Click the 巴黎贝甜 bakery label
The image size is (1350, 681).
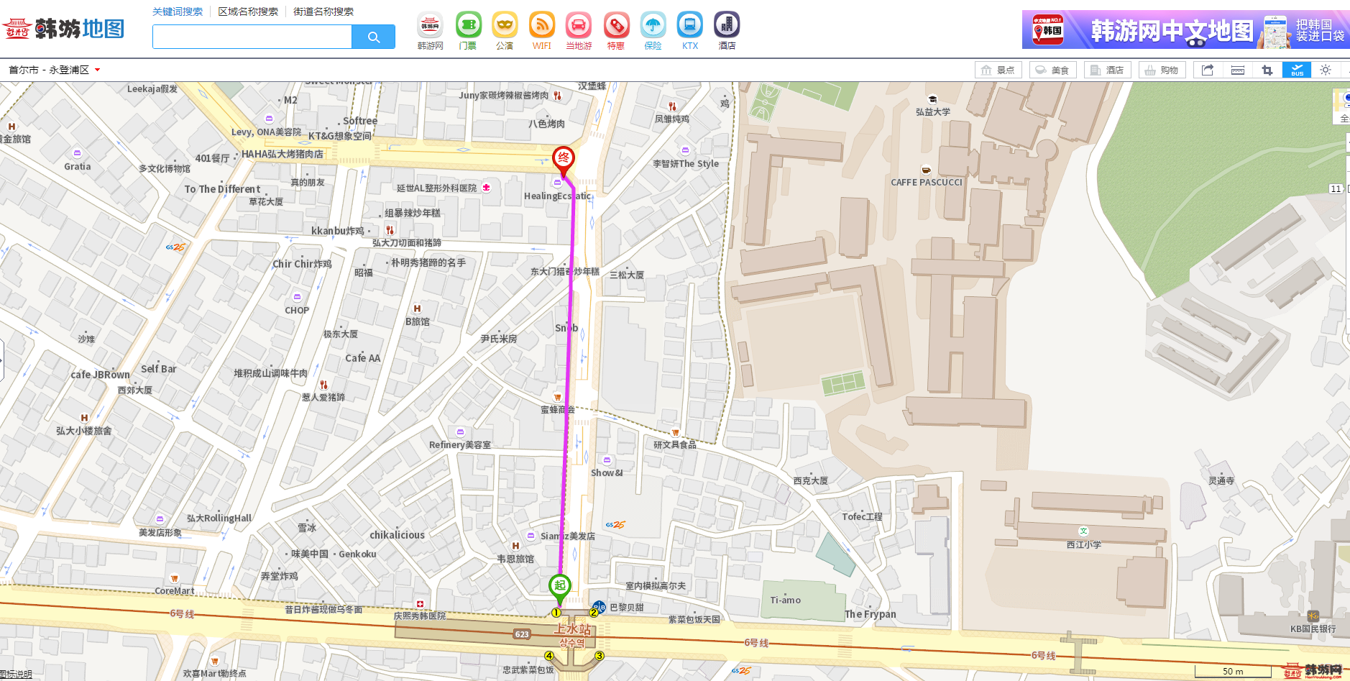tap(627, 608)
